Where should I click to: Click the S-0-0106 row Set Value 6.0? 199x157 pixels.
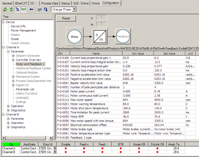[169, 58]
